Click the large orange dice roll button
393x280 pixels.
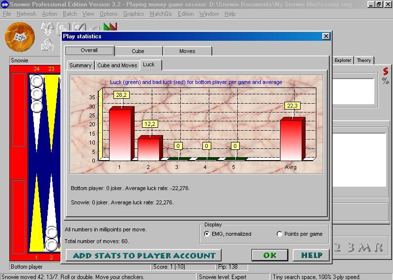point(20,37)
